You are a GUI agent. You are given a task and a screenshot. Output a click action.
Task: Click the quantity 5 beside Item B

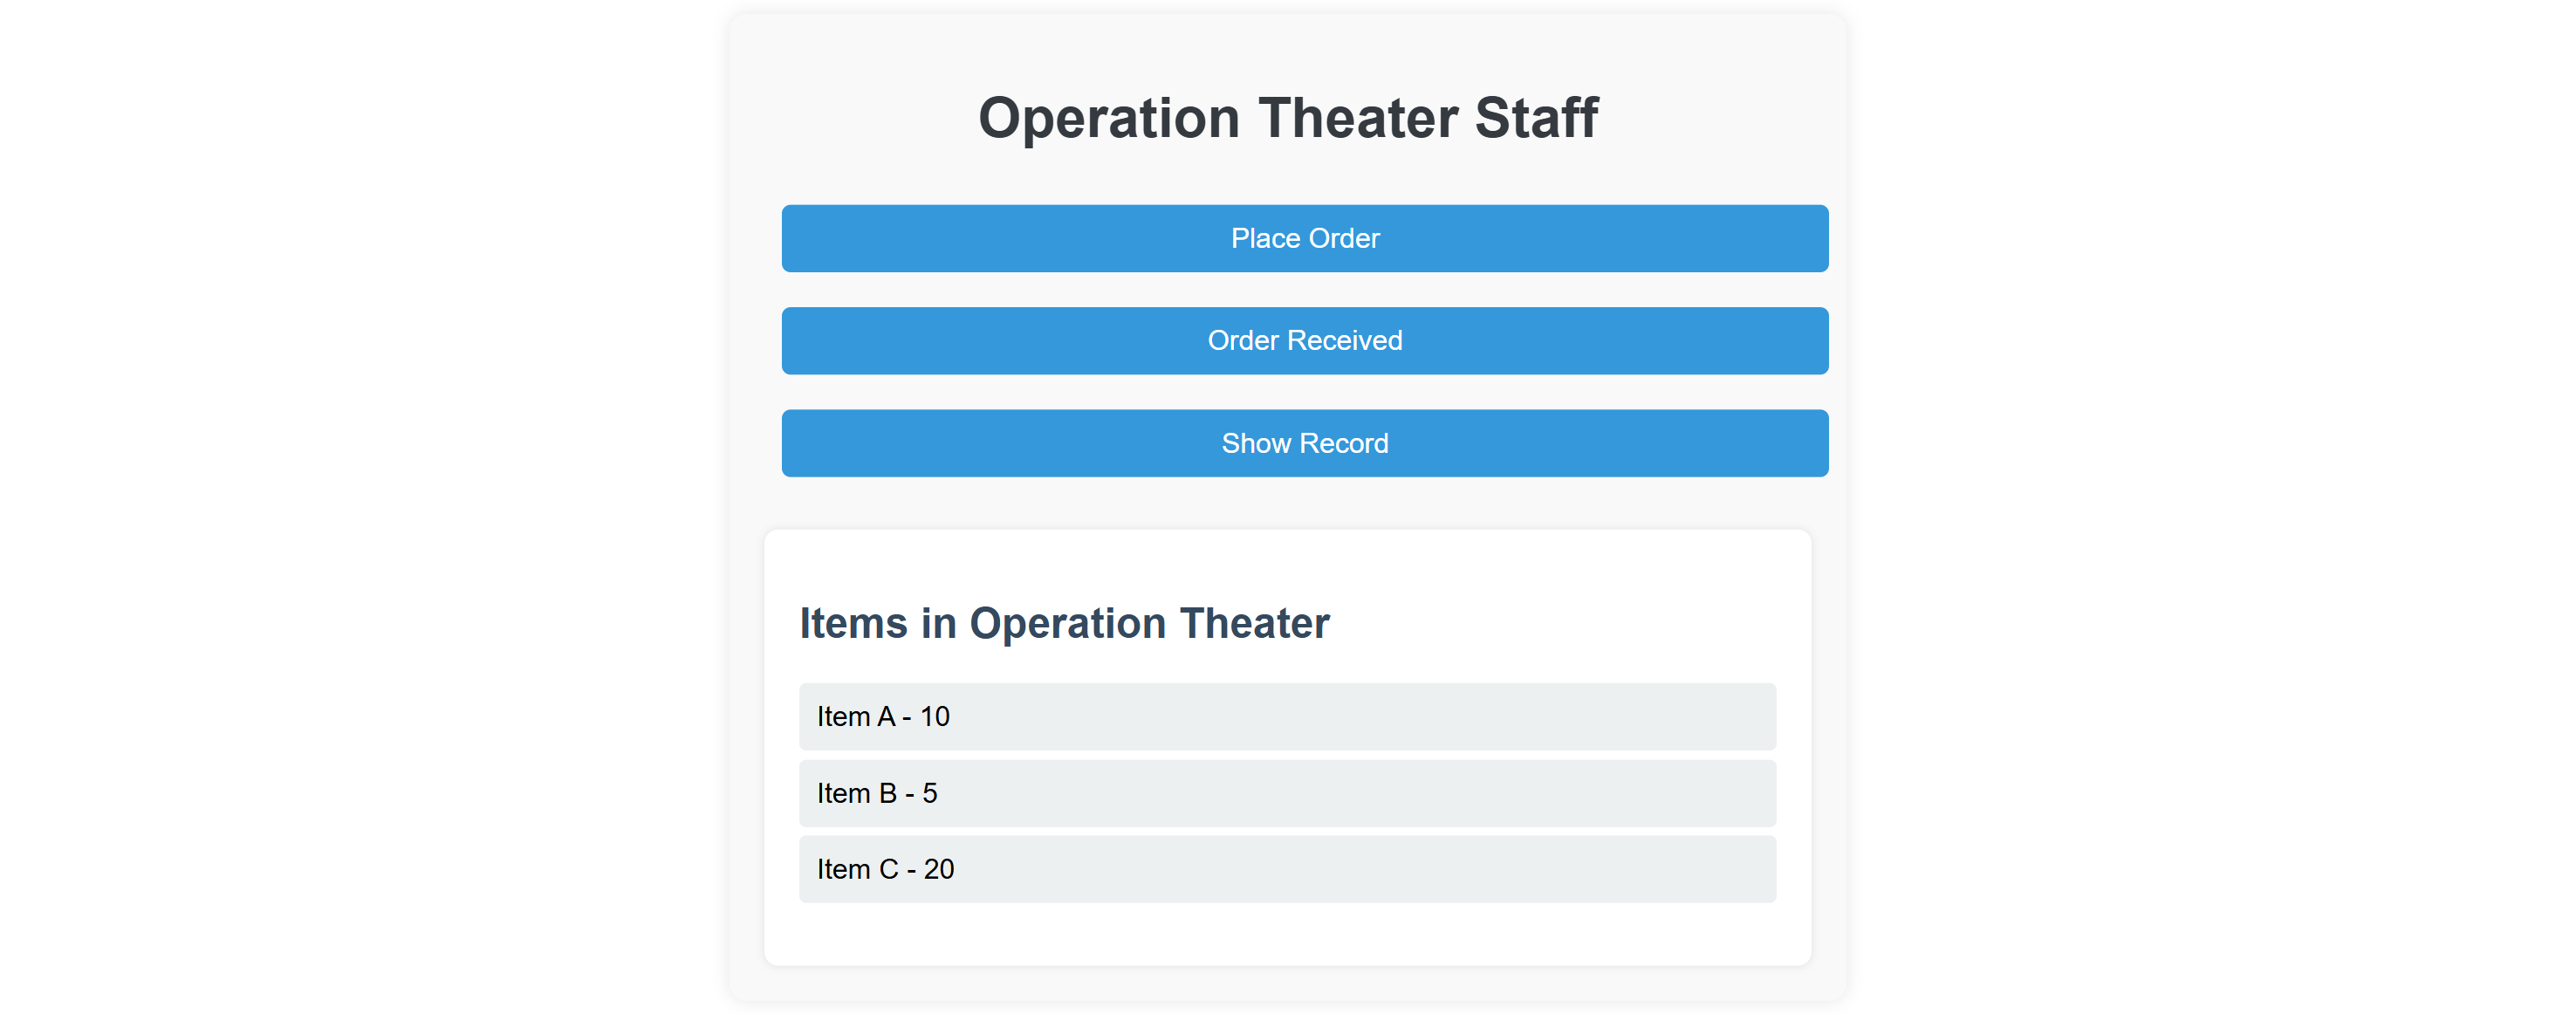[x=929, y=793]
